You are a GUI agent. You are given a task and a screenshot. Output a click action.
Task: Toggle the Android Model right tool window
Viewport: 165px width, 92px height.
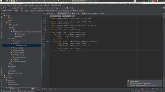[164, 82]
